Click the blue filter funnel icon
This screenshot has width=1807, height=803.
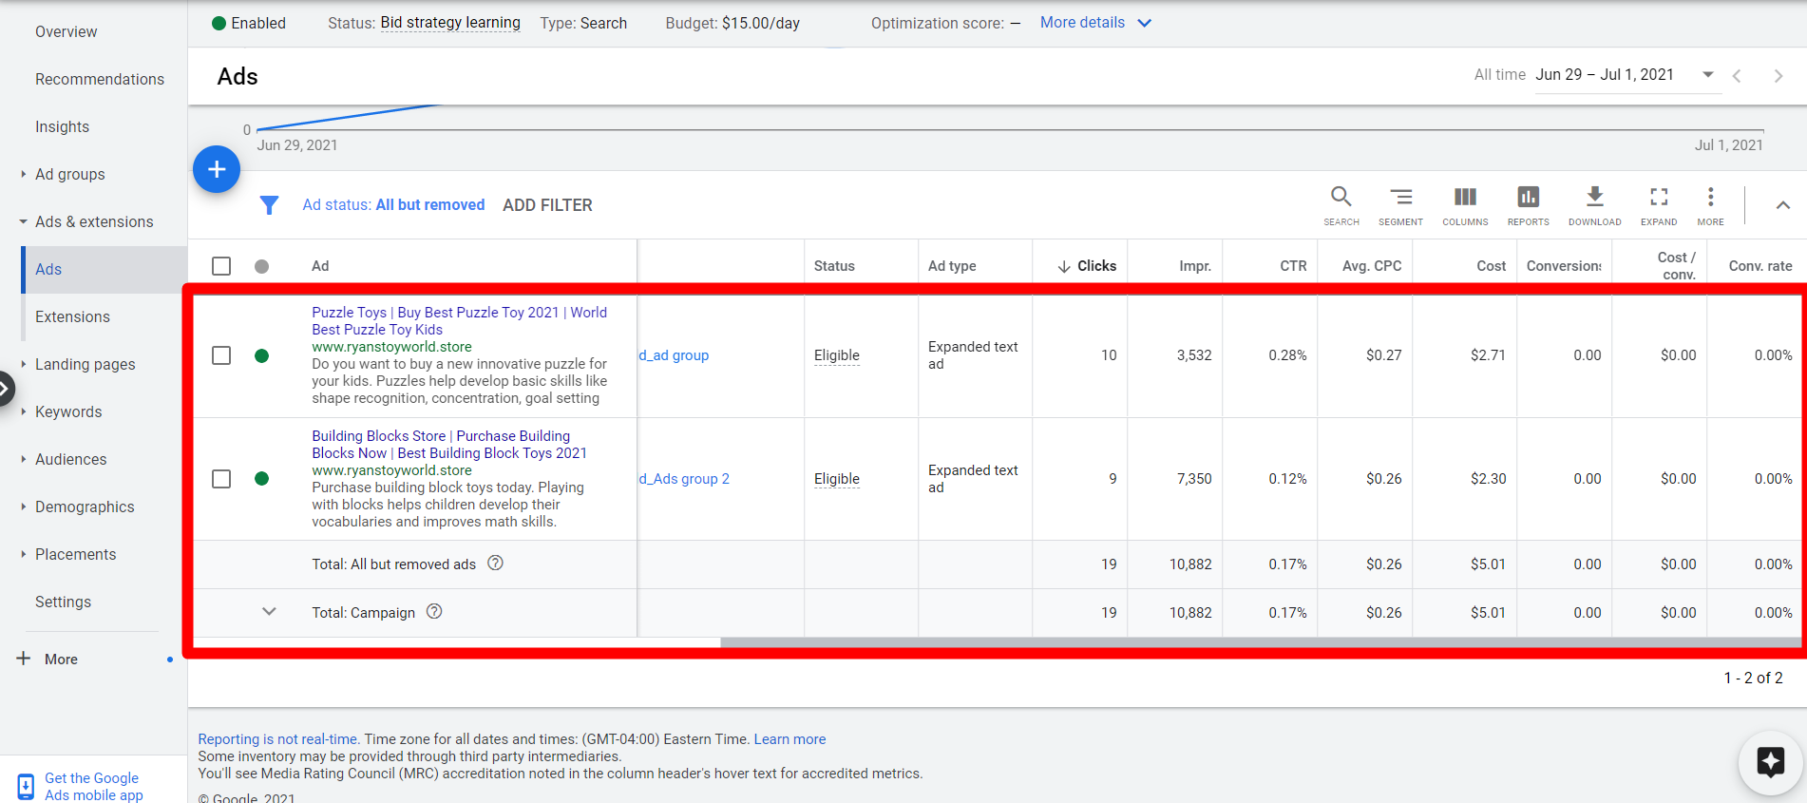click(x=269, y=205)
